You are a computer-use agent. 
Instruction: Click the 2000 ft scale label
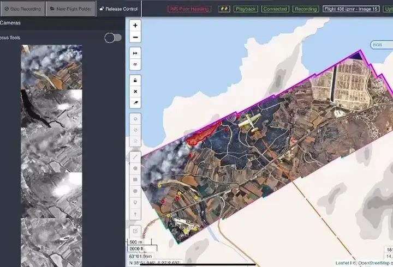click(136, 248)
